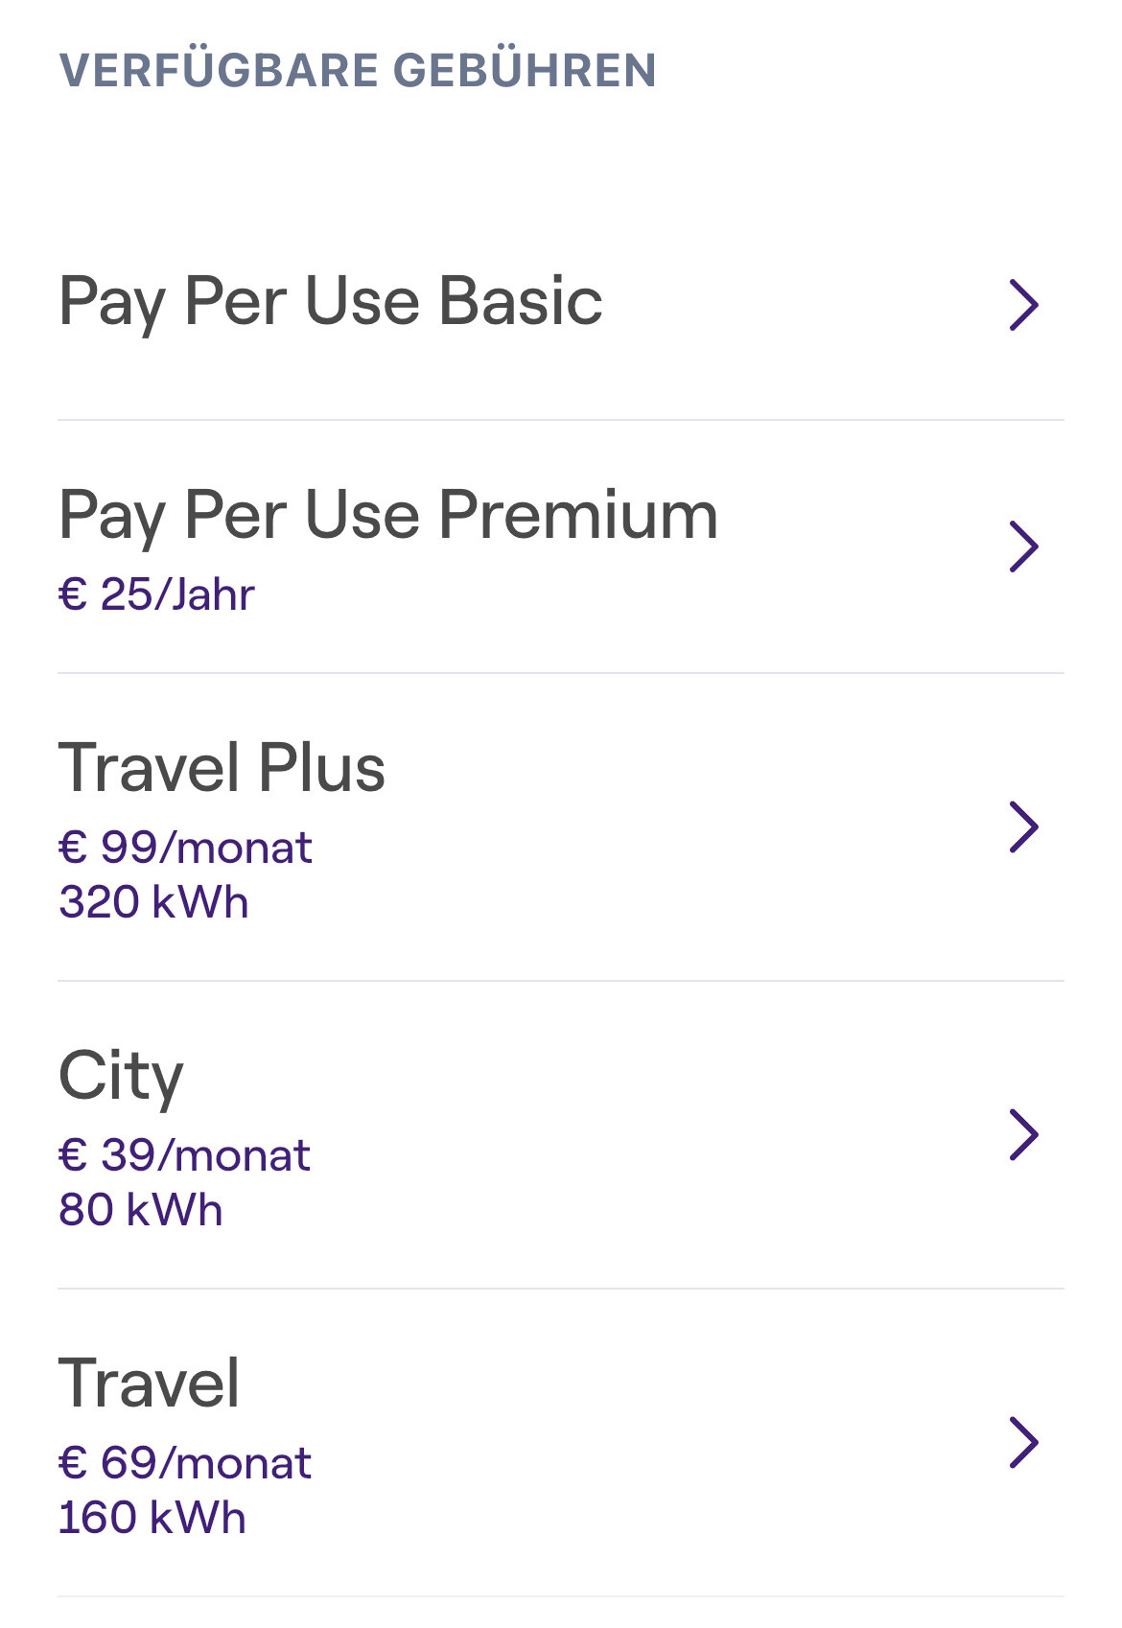Click the € 25/Jahr price label
This screenshot has height=1628, width=1122.
point(156,594)
